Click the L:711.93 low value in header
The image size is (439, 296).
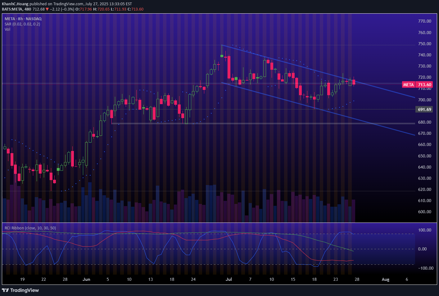point(119,9)
